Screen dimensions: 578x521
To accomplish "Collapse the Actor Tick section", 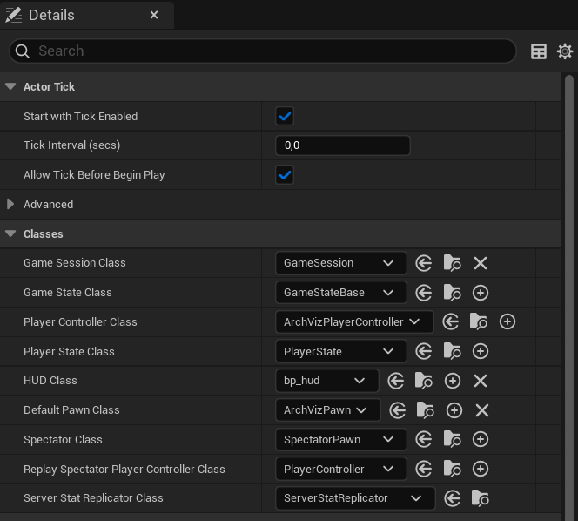I will pyautogui.click(x=10, y=87).
